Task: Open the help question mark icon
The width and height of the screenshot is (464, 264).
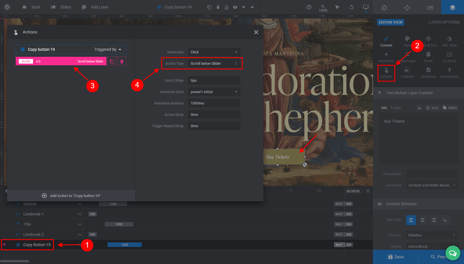Action: click(309, 7)
